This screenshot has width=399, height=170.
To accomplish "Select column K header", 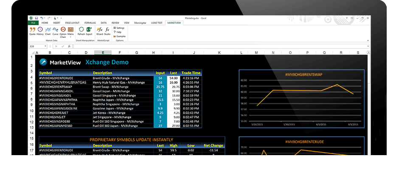I will point(219,53).
